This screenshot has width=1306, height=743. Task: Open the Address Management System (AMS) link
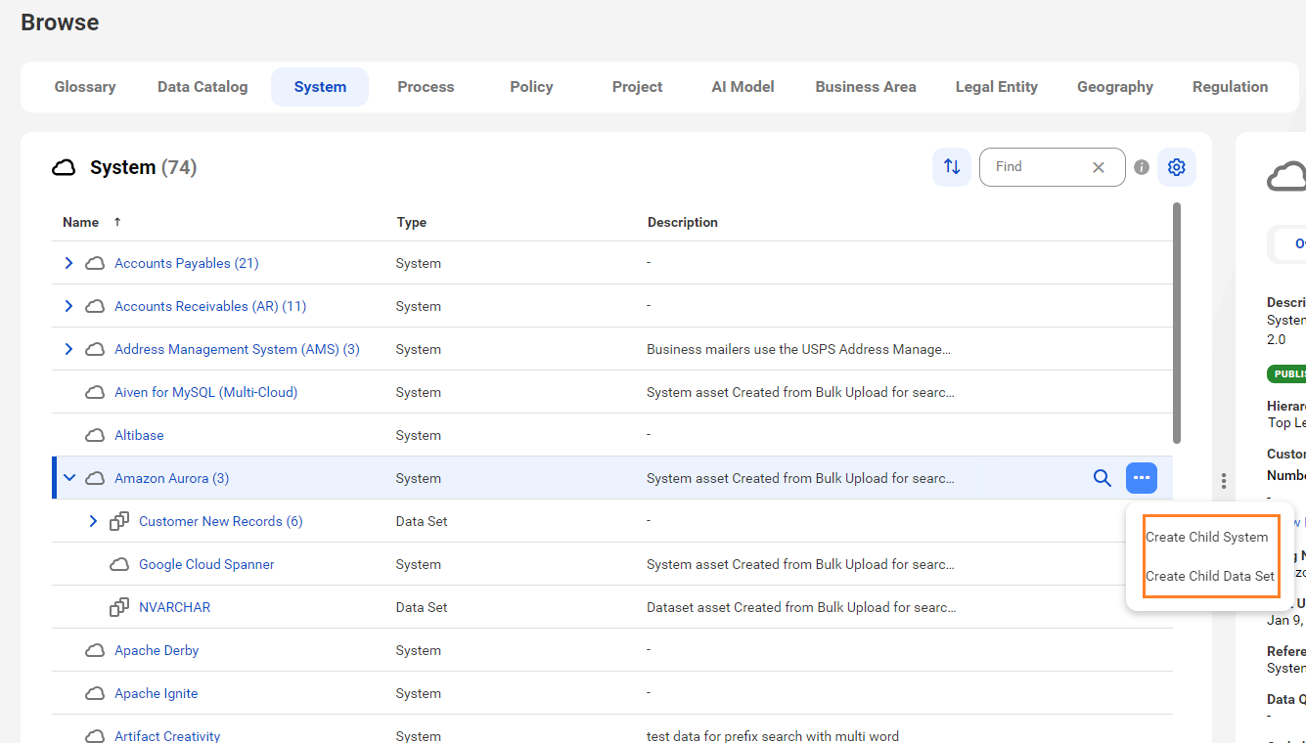click(237, 349)
